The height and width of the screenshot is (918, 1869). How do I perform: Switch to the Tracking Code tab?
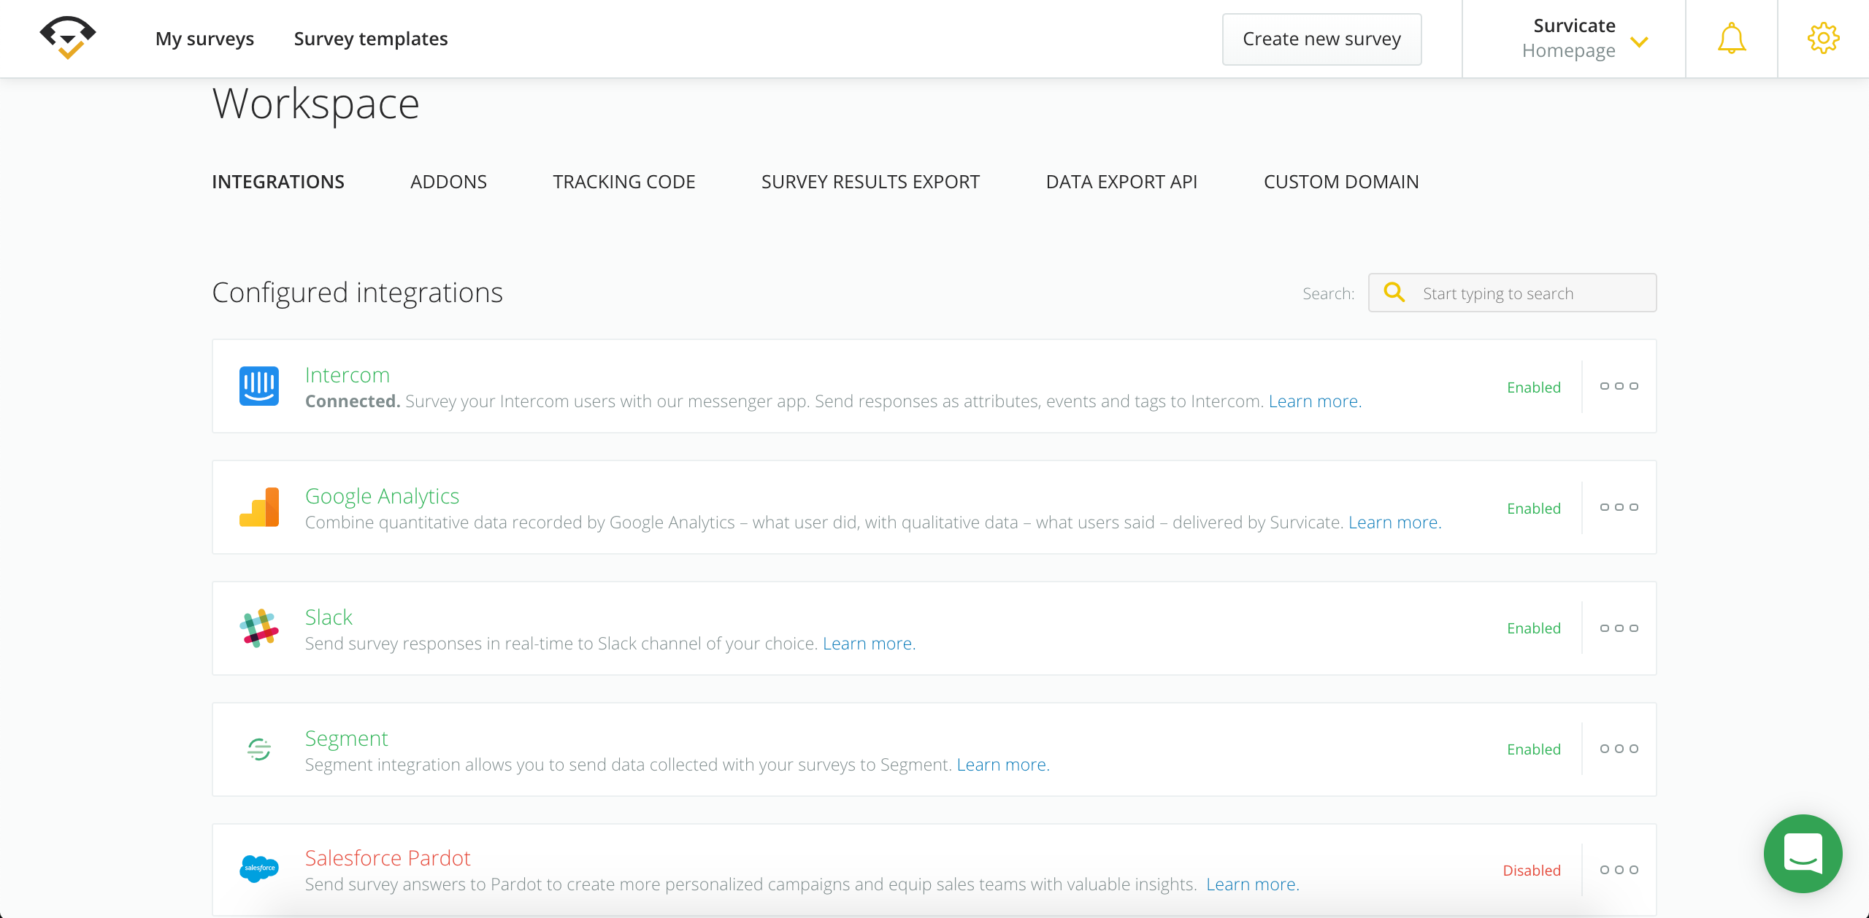point(623,182)
